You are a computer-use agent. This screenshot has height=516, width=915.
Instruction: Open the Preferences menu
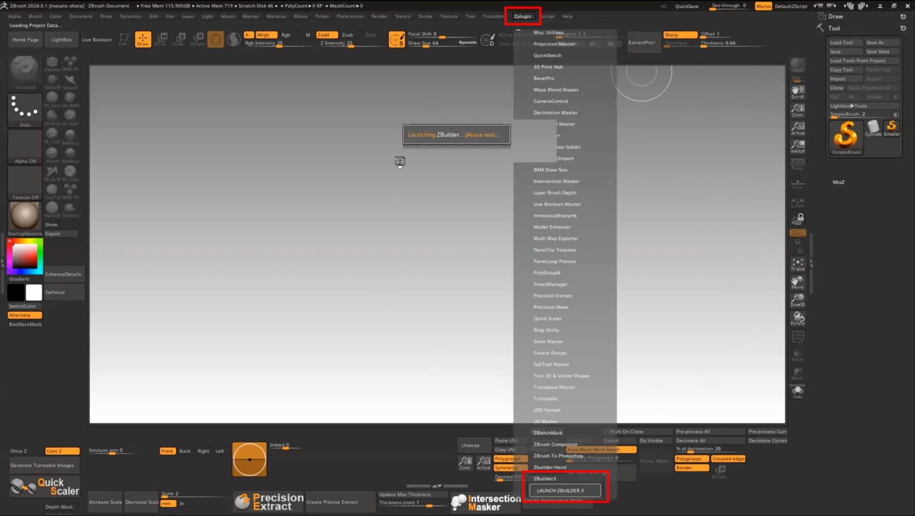[350, 16]
